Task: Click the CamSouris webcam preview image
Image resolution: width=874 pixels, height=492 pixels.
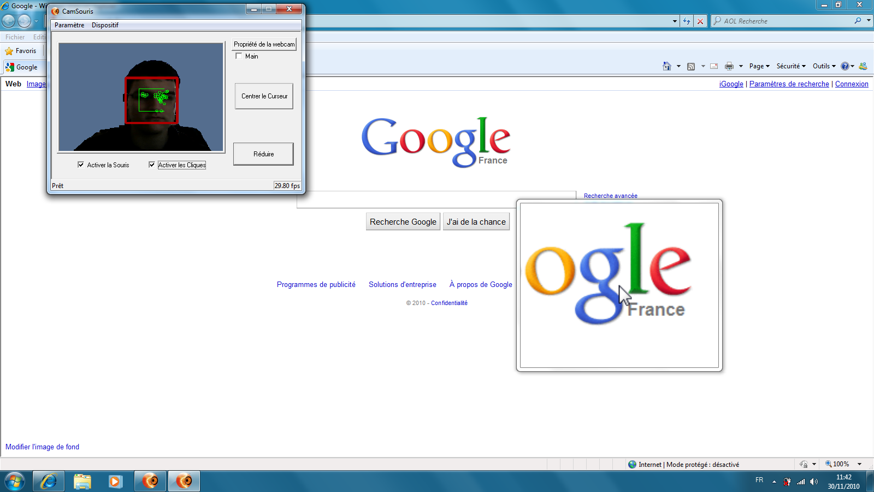Action: click(141, 97)
